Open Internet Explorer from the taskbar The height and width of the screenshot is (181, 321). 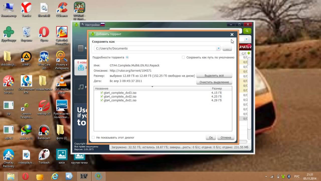[55, 176]
